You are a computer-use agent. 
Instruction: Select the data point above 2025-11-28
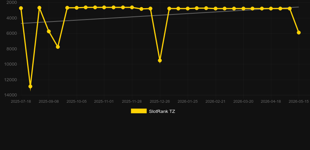click(132, 7)
